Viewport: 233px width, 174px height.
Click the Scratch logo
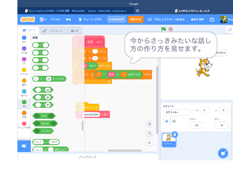point(28,19)
